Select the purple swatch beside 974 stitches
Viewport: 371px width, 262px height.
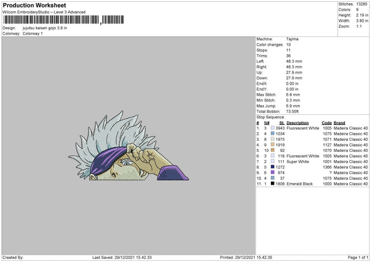(x=273, y=172)
